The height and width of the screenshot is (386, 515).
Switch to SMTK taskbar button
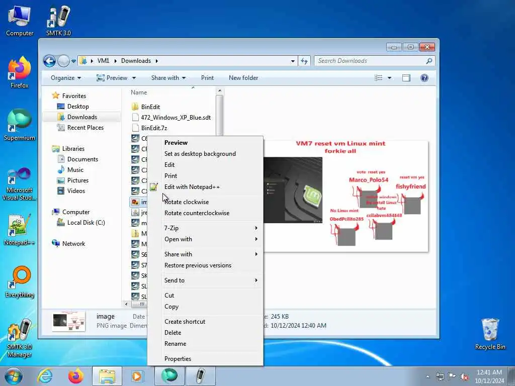(x=200, y=376)
